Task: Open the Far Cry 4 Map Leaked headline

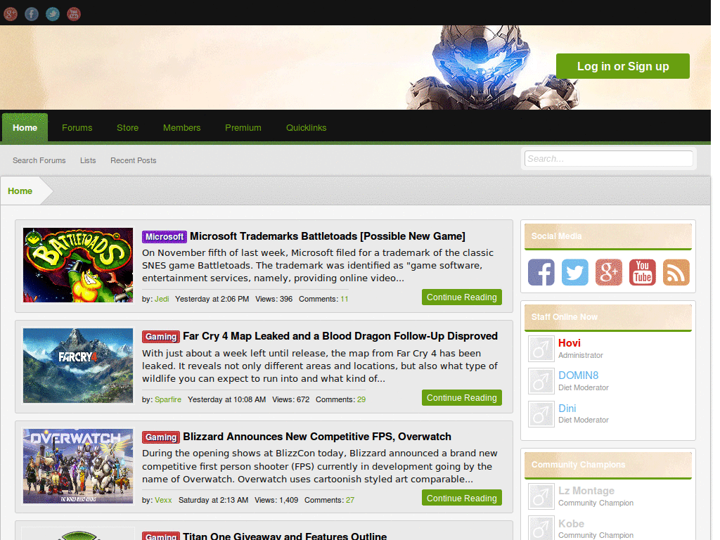Action: click(340, 336)
